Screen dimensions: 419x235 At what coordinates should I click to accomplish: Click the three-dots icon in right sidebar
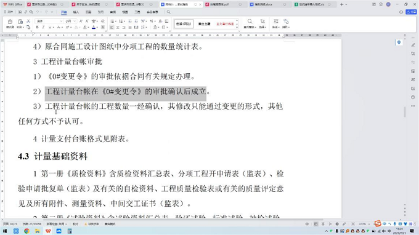coord(413,106)
